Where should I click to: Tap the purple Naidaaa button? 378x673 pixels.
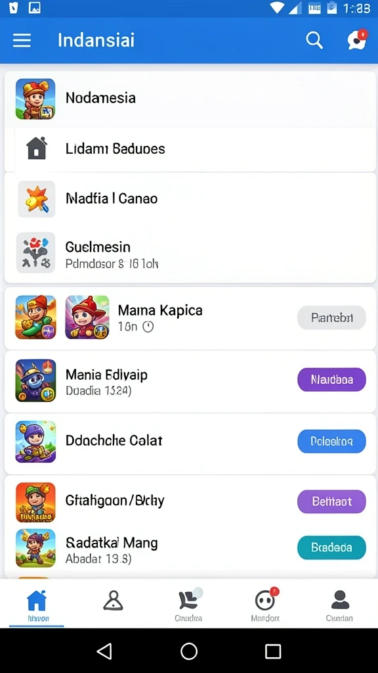pos(331,379)
